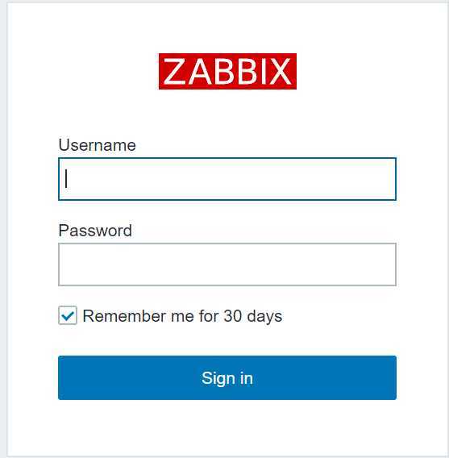The height and width of the screenshot is (458, 449).
Task: Click the Sign in button
Action: click(227, 377)
